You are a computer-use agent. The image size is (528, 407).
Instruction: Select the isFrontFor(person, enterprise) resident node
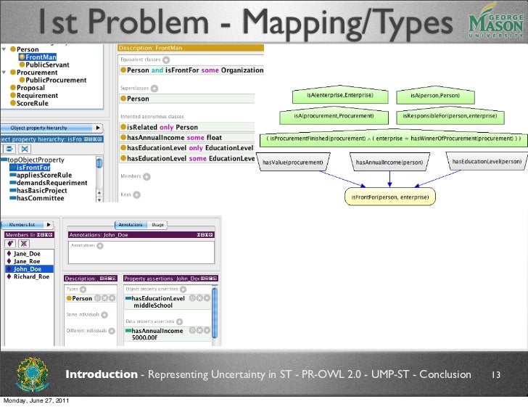coord(390,197)
